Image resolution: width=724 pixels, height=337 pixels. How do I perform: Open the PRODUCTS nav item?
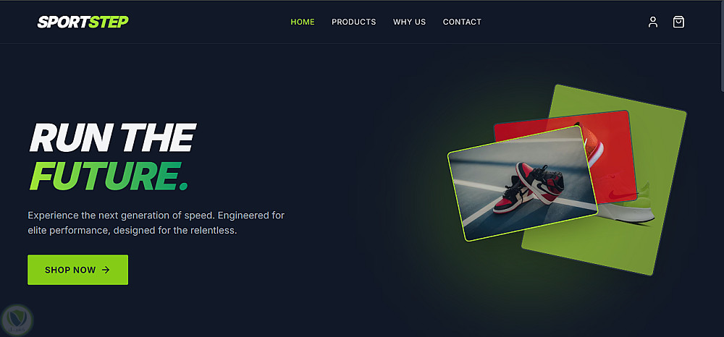click(354, 22)
